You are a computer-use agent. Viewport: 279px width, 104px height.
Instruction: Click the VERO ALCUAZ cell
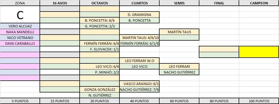20,26
